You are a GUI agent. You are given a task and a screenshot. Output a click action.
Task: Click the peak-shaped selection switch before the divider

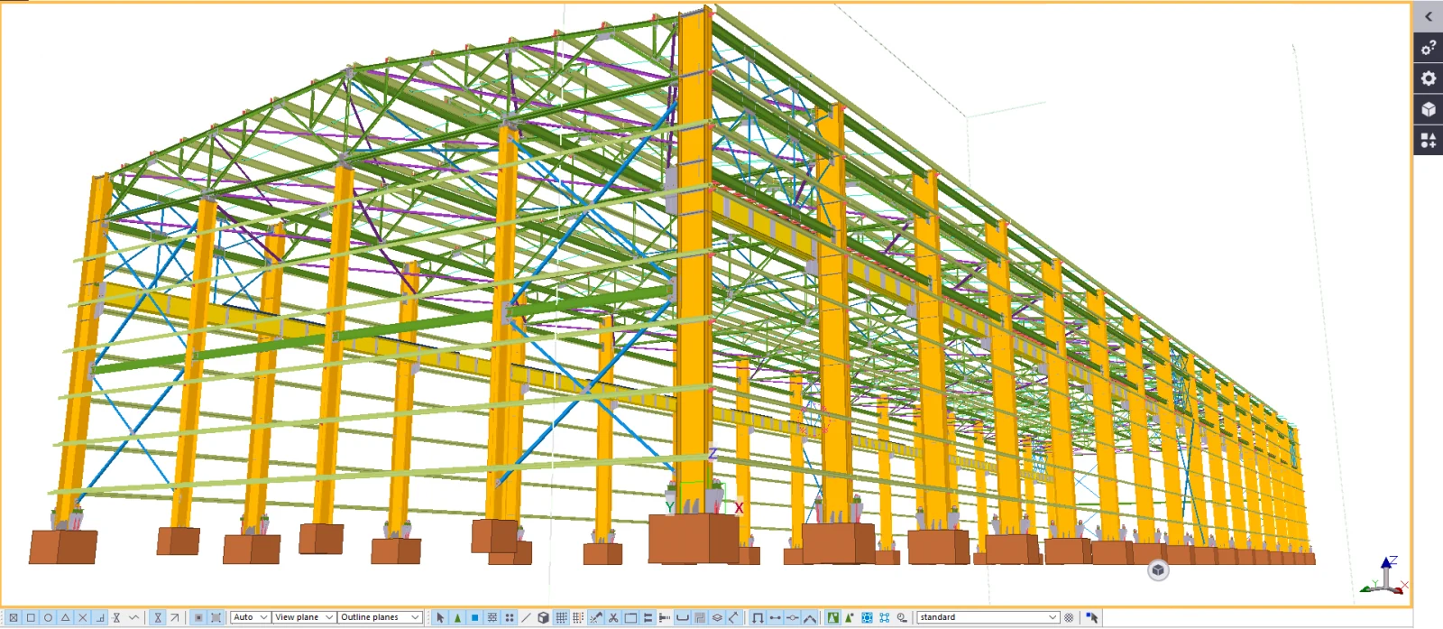click(810, 617)
